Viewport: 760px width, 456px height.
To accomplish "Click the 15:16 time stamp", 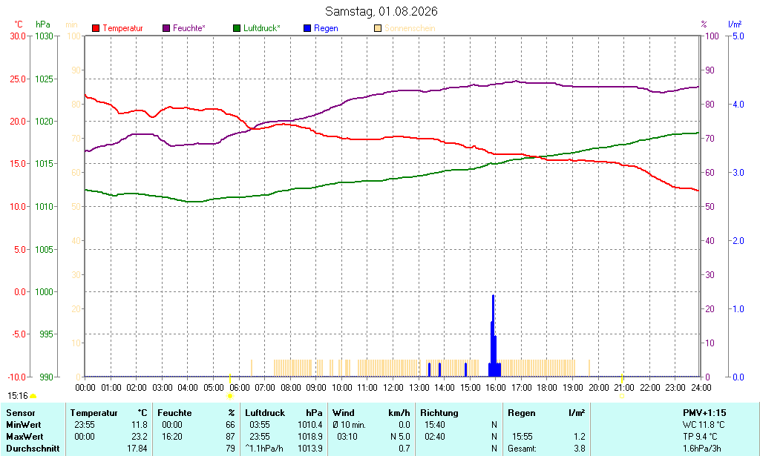I will pos(18,396).
